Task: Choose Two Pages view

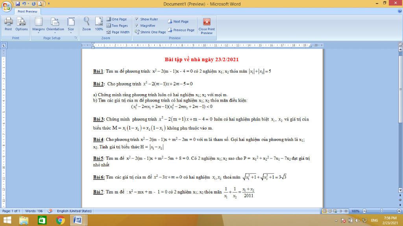Action: tap(117, 26)
